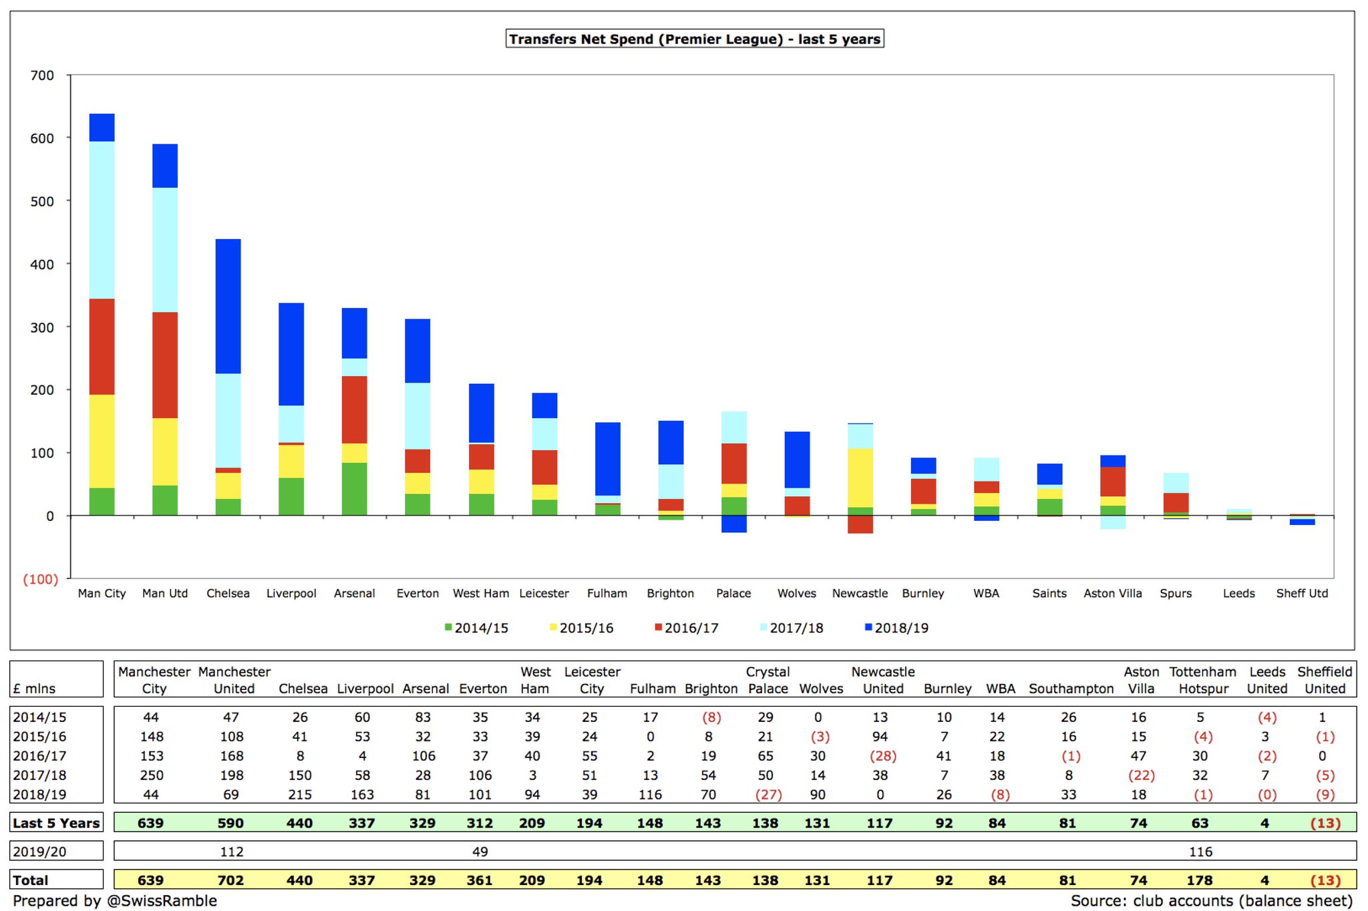Viewport: 1368px width, 911px height.
Task: Click Sheffield United's Last 5 Years value (13)
Action: point(1325,823)
